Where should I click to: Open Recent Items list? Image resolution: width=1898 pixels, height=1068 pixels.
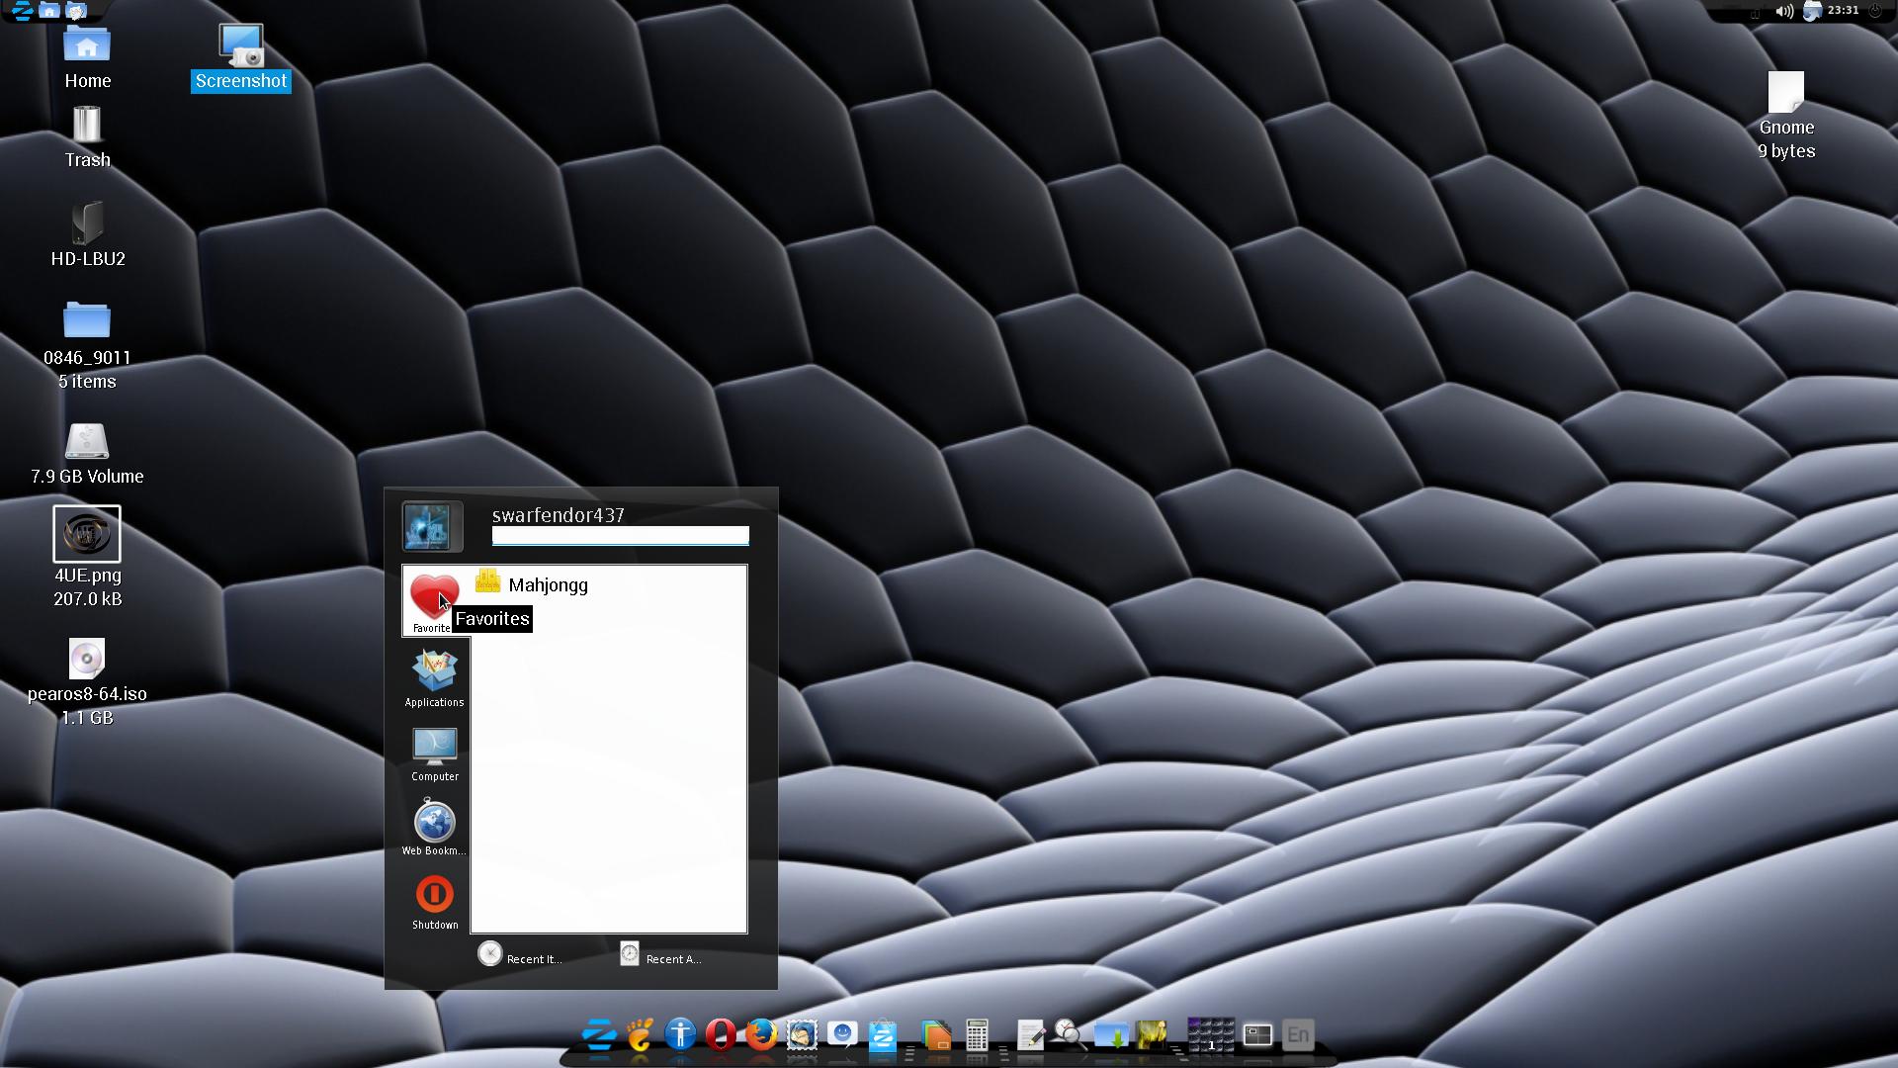coord(520,955)
